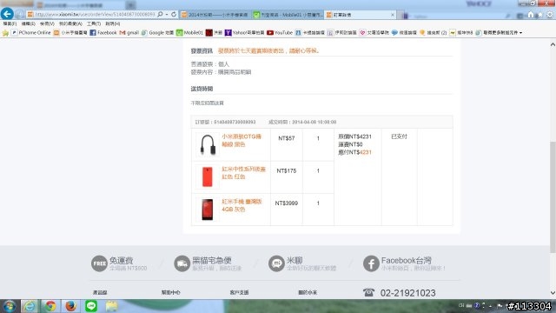Open the Facebook台灣 footer link text
This screenshot has height=313, width=556.
[407, 261]
